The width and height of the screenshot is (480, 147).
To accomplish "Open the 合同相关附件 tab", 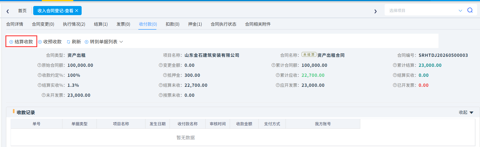I will click(258, 24).
